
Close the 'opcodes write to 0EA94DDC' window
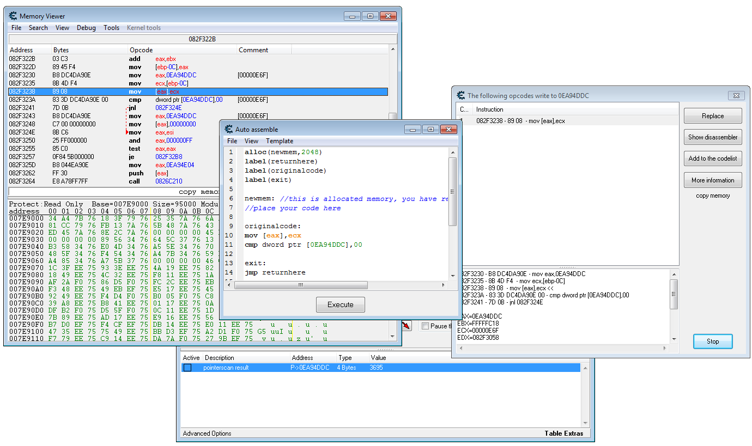point(736,95)
